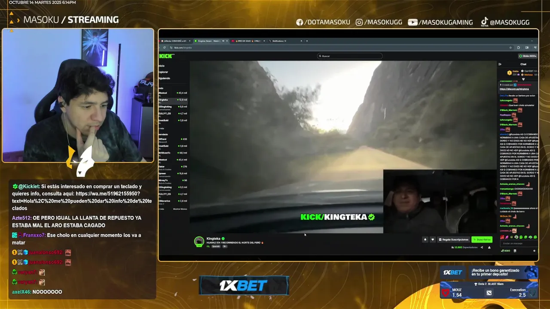Click the IRL category link

208,246
